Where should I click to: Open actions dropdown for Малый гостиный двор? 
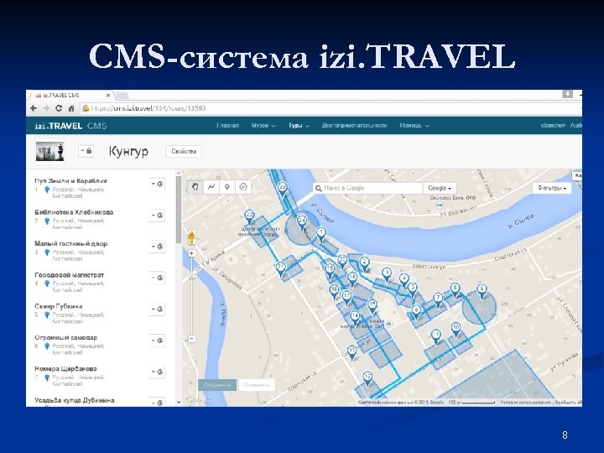pyautogui.click(x=157, y=246)
